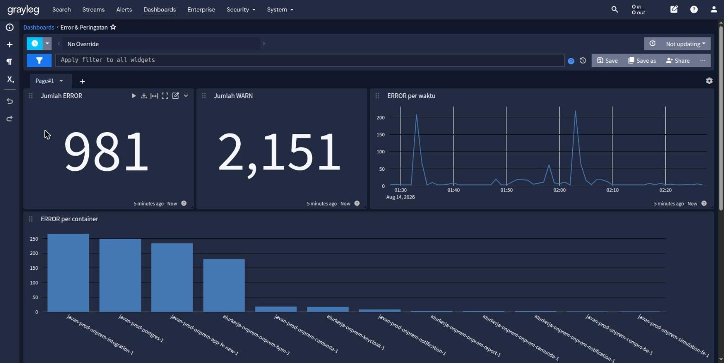The height and width of the screenshot is (363, 724).
Task: Focus the Apply filter to all widgets field
Action: (x=310, y=60)
